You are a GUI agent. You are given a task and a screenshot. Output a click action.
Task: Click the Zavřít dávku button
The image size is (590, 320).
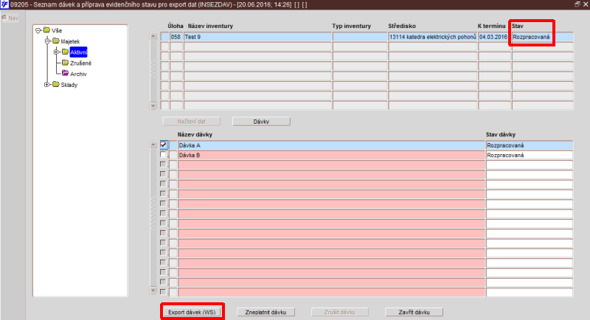click(x=414, y=312)
